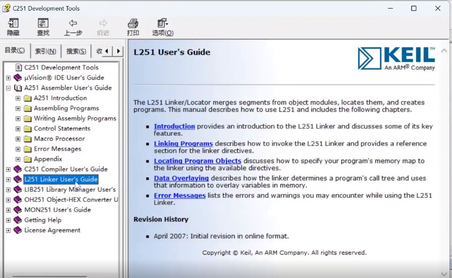Image resolution: width=452 pixels, height=278 pixels.
Task: Click the Control Statements folder icon
Action: tap(28, 129)
